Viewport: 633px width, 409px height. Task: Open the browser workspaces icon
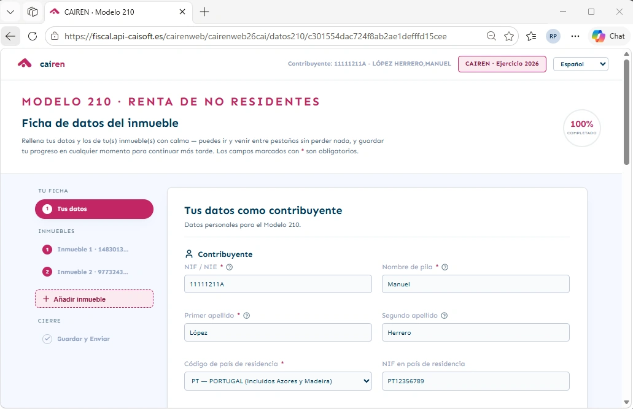[x=33, y=12]
